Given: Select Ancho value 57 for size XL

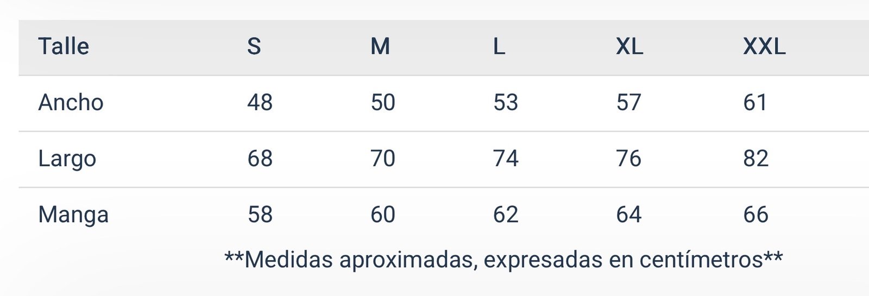Looking at the screenshot, I should (629, 103).
